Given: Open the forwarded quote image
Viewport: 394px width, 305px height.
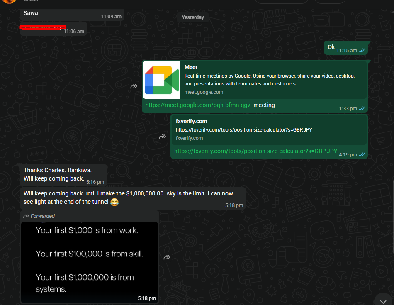Looking at the screenshot, I should coord(90,262).
